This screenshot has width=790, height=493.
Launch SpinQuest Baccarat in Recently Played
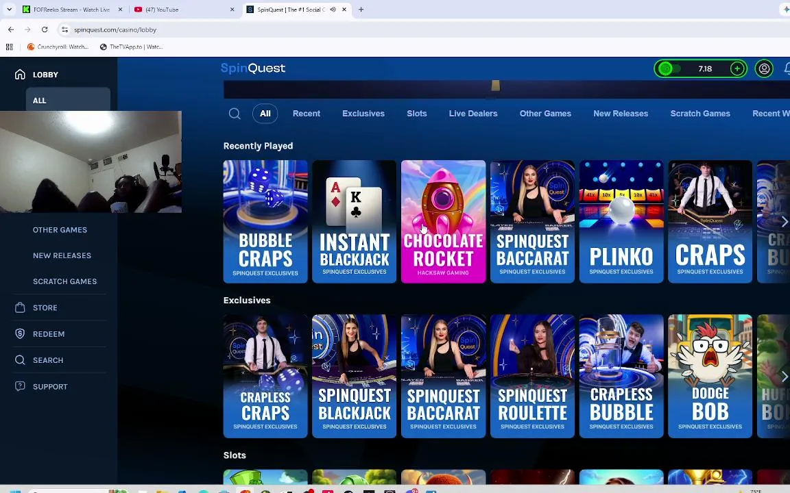[x=532, y=221]
